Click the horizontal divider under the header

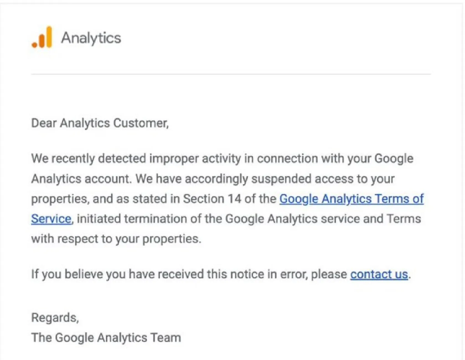coord(231,74)
